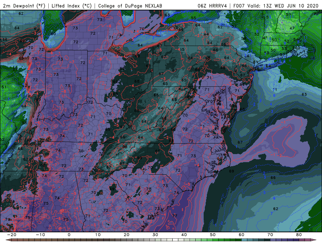Click the -20 label on the color scale
The image size is (322, 242).
click(12, 235)
